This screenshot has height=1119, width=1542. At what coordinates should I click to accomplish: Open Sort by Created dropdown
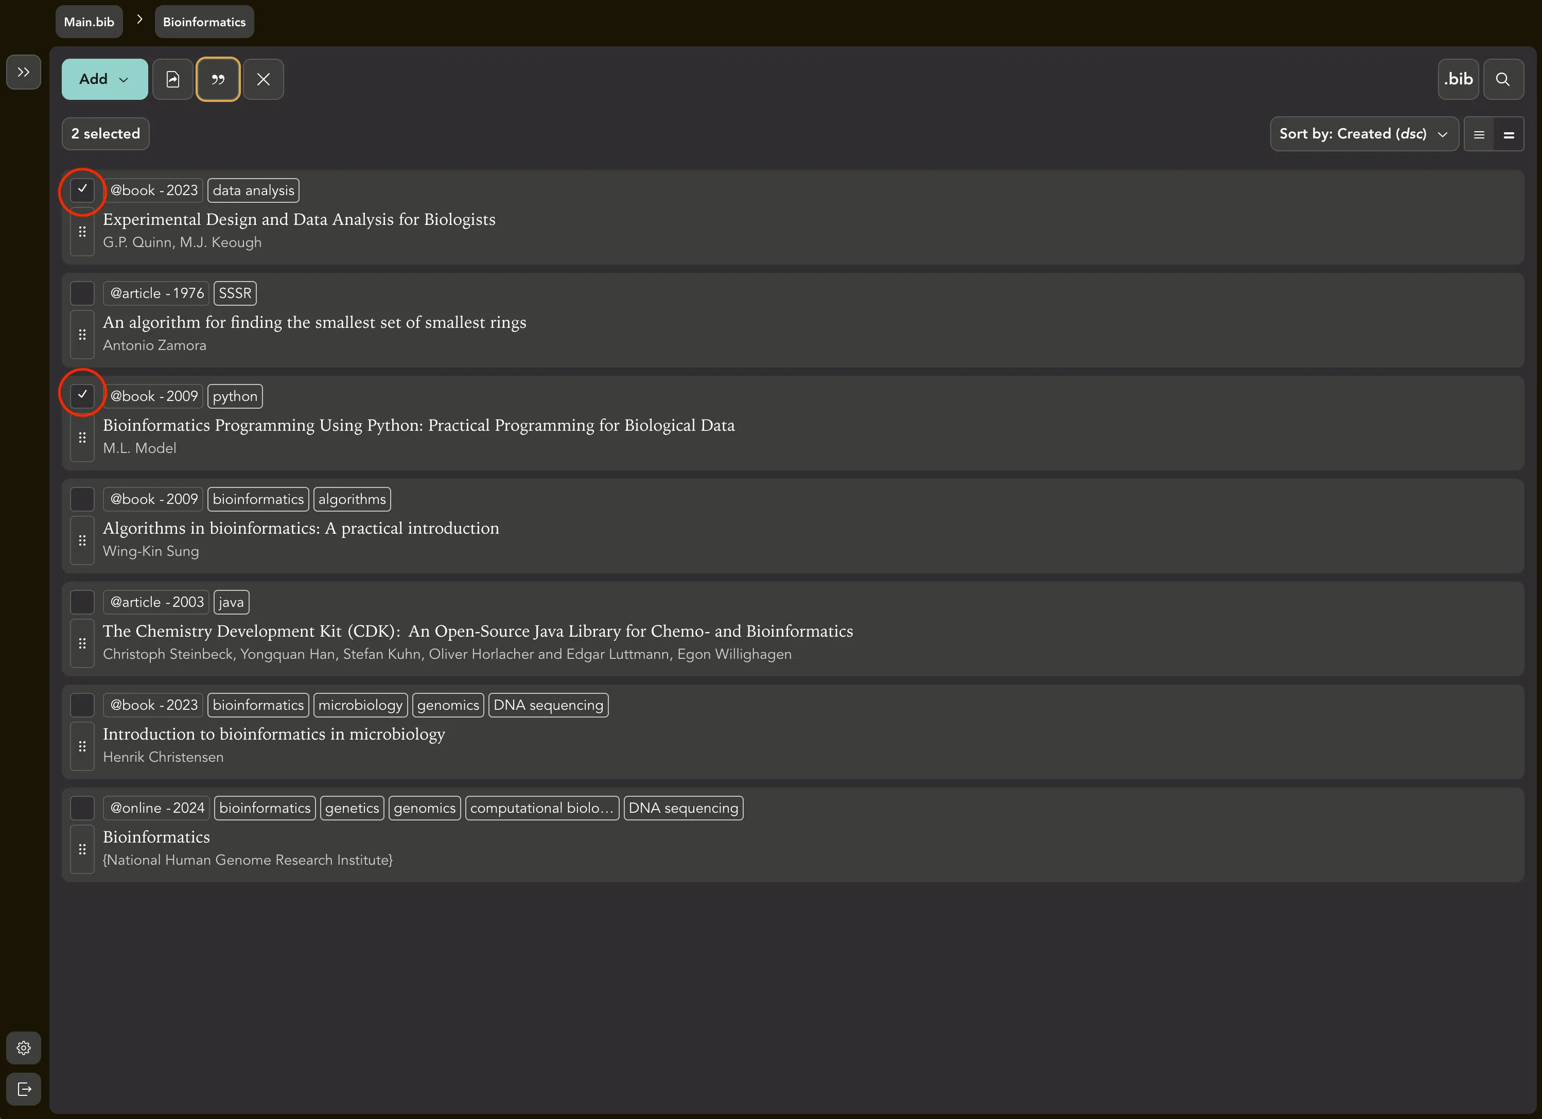coord(1363,134)
